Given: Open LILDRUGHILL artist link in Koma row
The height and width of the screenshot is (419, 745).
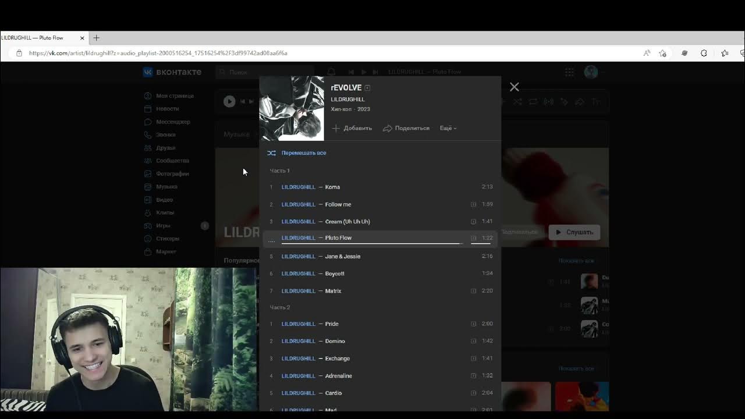Looking at the screenshot, I should tap(298, 187).
